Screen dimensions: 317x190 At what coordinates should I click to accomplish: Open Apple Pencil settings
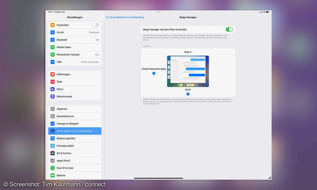tap(75, 161)
